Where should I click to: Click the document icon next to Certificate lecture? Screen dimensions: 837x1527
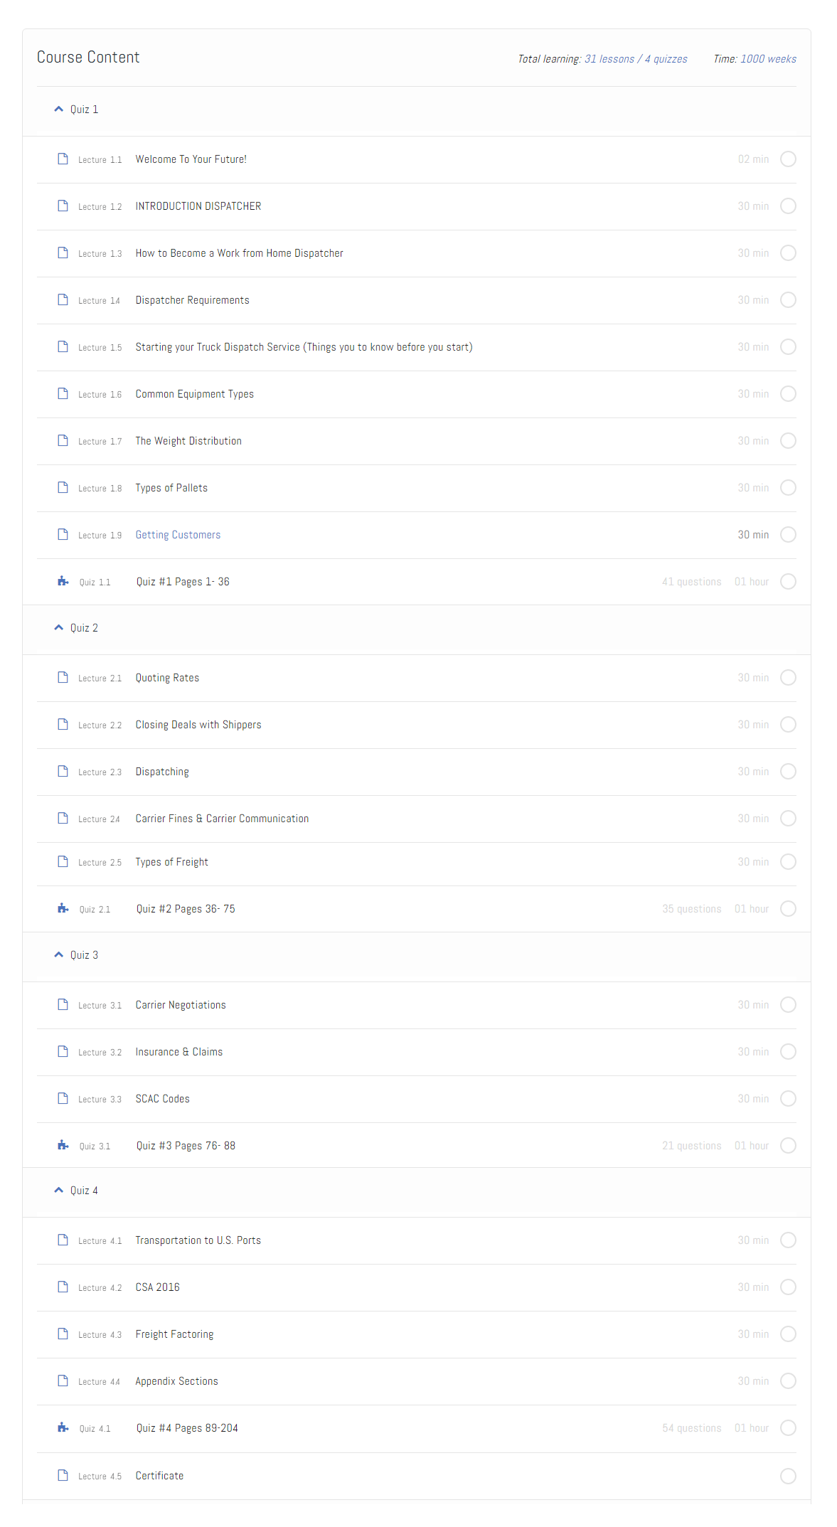coord(63,1475)
